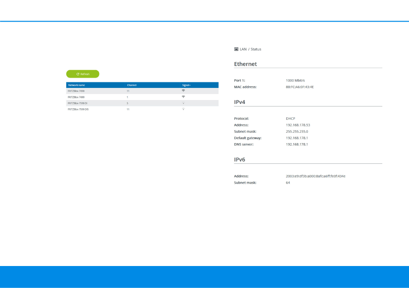
Task: Select the FRITZ!Box 7590 DIS network name
Action: 78,110
